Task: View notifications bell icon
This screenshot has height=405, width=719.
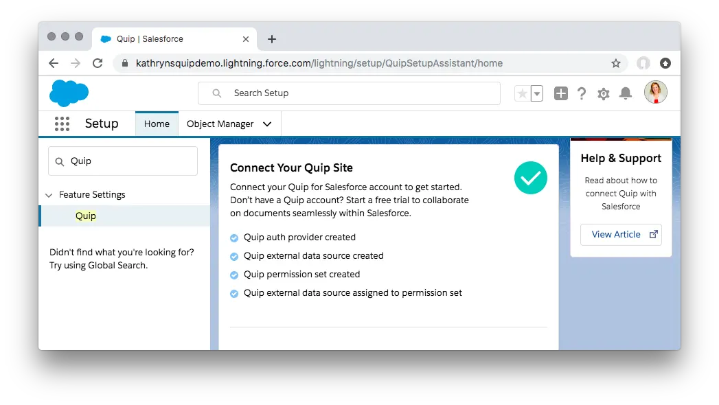Action: pyautogui.click(x=626, y=93)
